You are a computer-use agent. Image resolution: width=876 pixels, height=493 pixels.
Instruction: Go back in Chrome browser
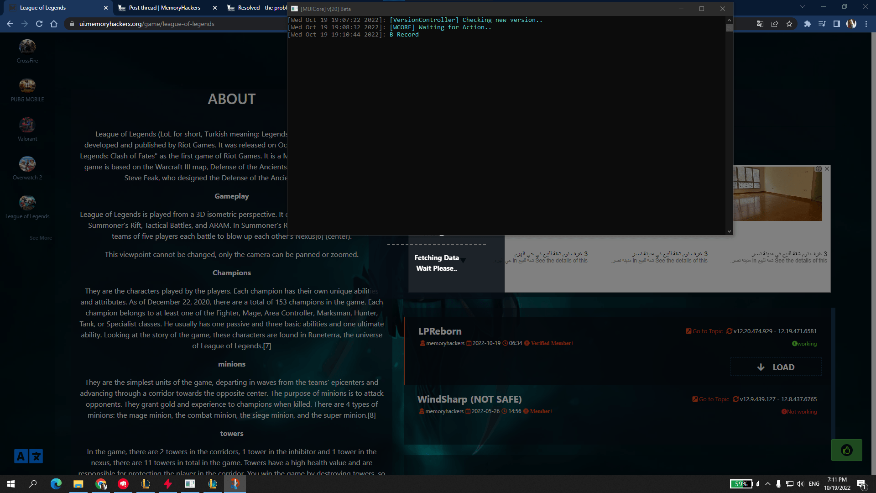click(x=10, y=24)
